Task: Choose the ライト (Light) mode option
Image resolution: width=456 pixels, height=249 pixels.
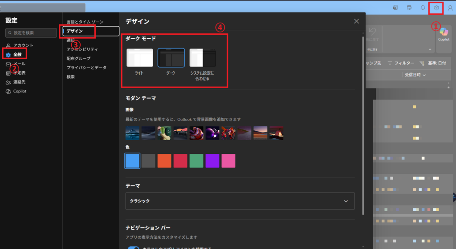Action: tap(139, 61)
